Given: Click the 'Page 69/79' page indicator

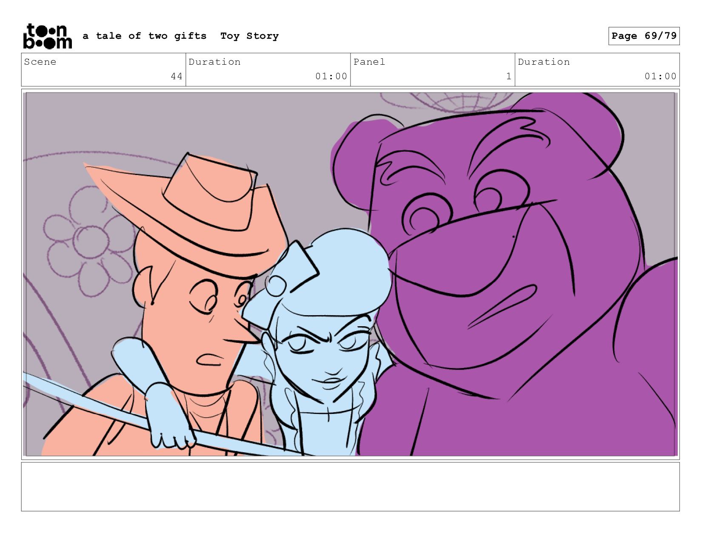Looking at the screenshot, I should pyautogui.click(x=644, y=36).
